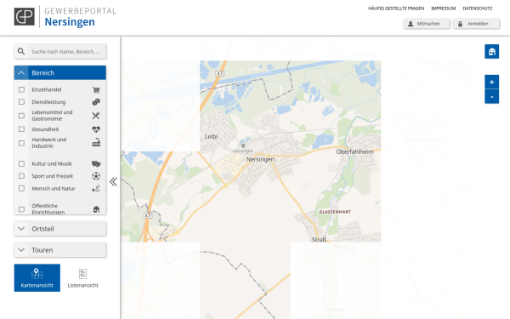Click the Sport und Freizeit ball icon
Image resolution: width=510 pixels, height=319 pixels.
(x=96, y=176)
